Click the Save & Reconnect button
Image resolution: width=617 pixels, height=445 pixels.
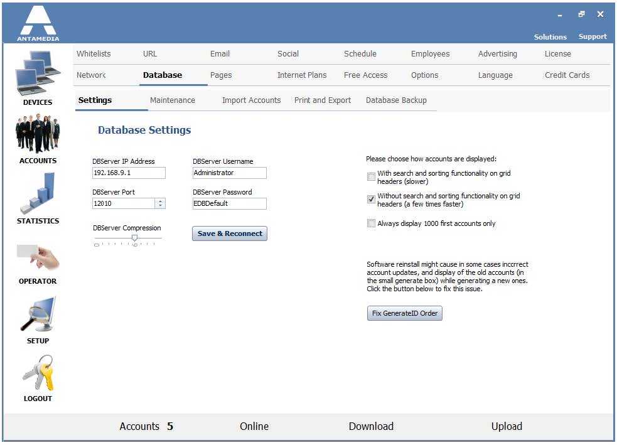coord(230,233)
